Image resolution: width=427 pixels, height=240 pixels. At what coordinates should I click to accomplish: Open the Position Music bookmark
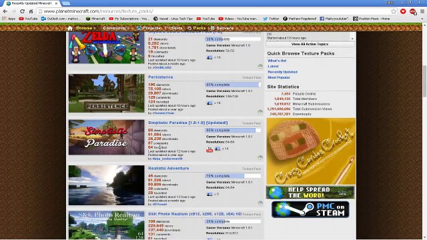tap(372, 19)
